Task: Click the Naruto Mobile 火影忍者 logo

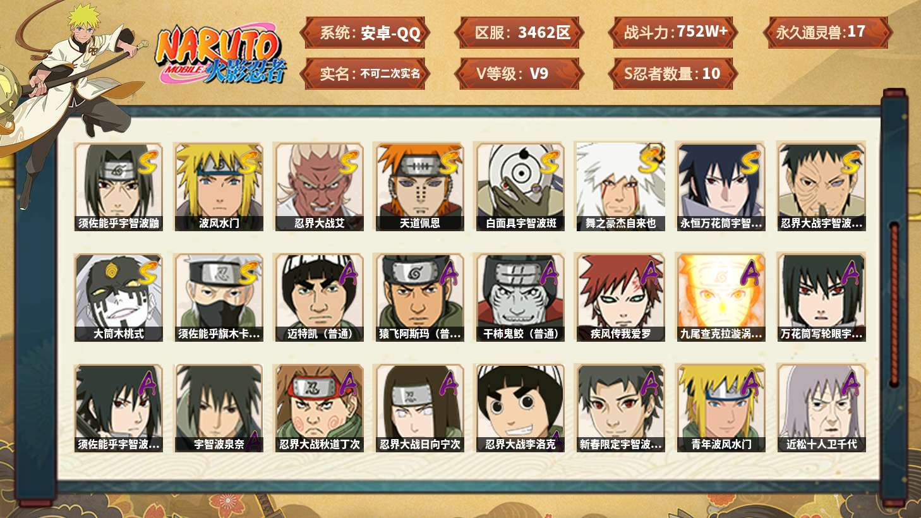Action: click(221, 56)
